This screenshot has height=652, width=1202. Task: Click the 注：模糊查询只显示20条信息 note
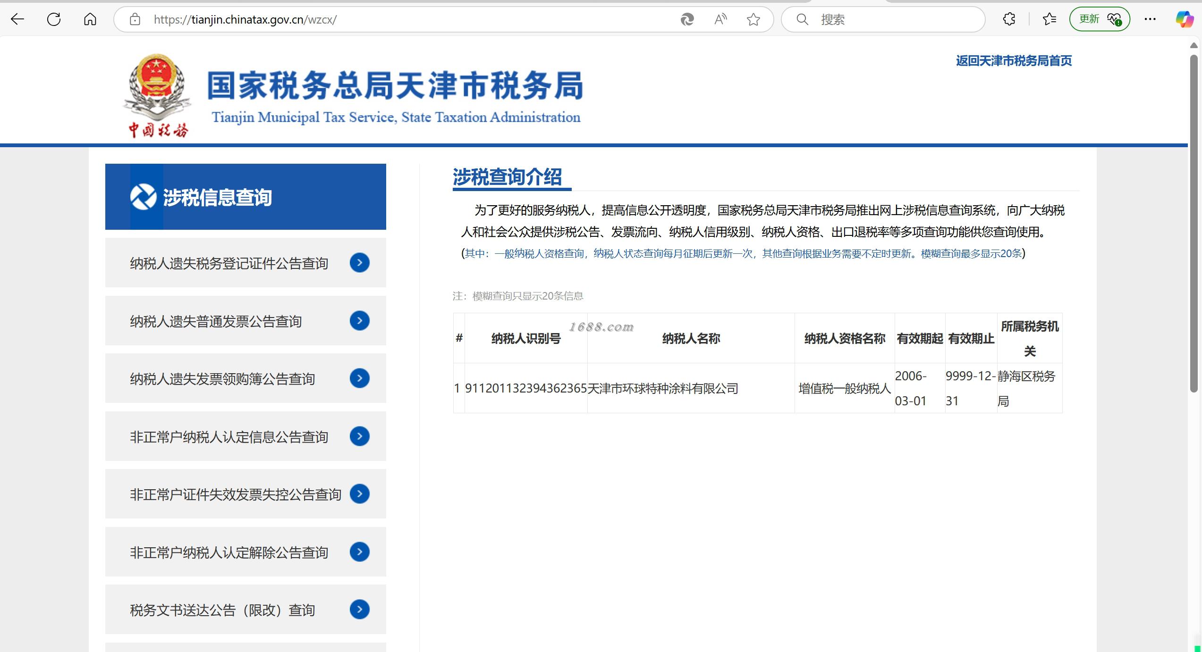(518, 296)
